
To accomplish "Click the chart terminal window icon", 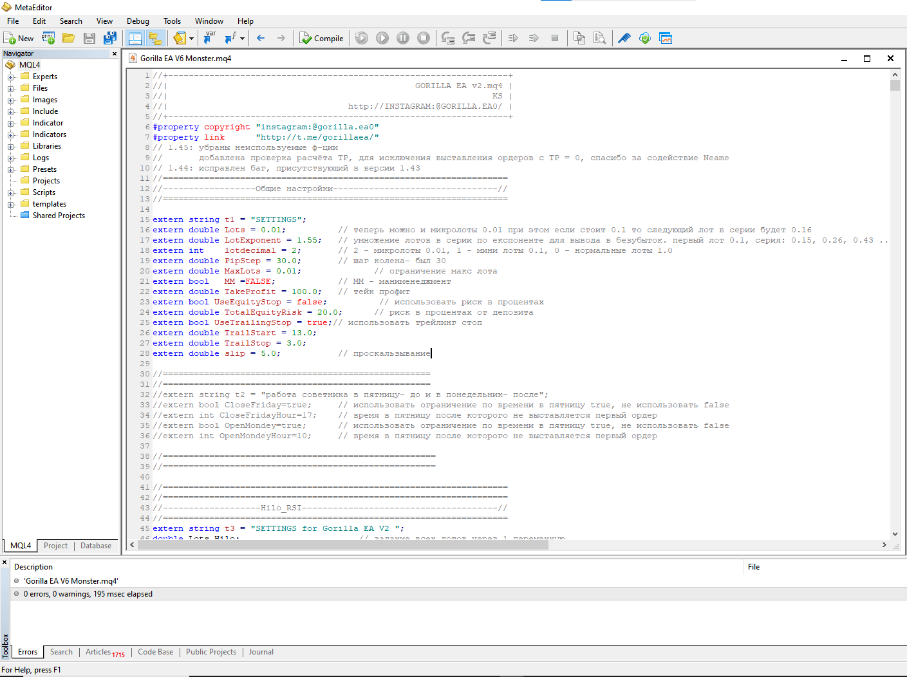I will (666, 38).
